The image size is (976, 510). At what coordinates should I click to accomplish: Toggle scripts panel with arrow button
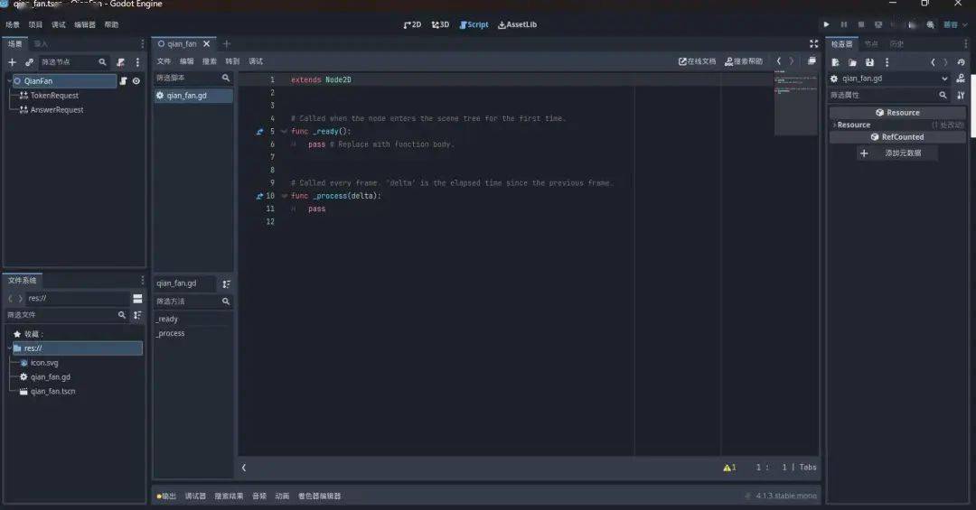pyautogui.click(x=244, y=468)
